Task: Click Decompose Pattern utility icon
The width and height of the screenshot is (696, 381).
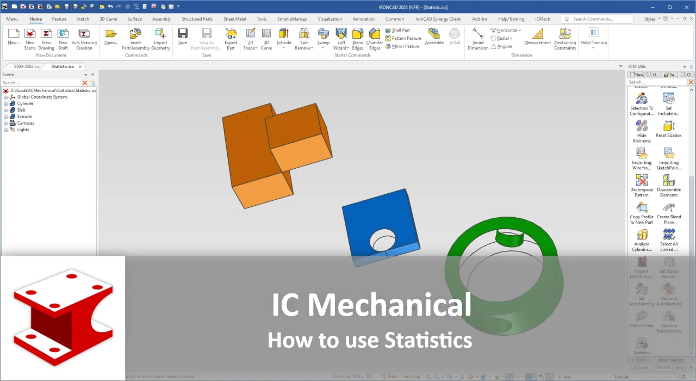Action: 642,180
